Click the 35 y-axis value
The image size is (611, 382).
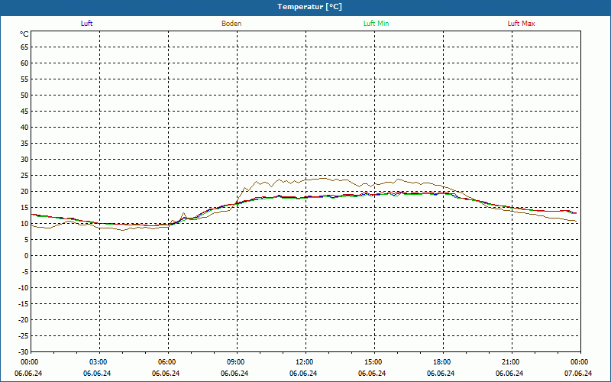coord(24,144)
